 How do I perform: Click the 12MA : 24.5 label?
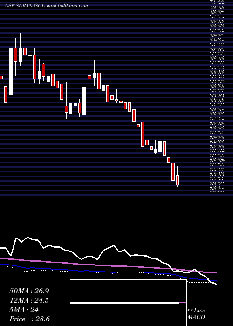(29, 300)
